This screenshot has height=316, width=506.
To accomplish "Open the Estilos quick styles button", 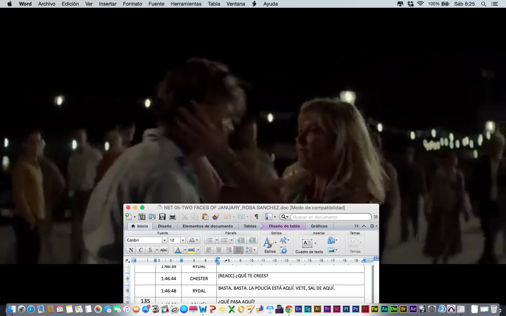I will [269, 245].
